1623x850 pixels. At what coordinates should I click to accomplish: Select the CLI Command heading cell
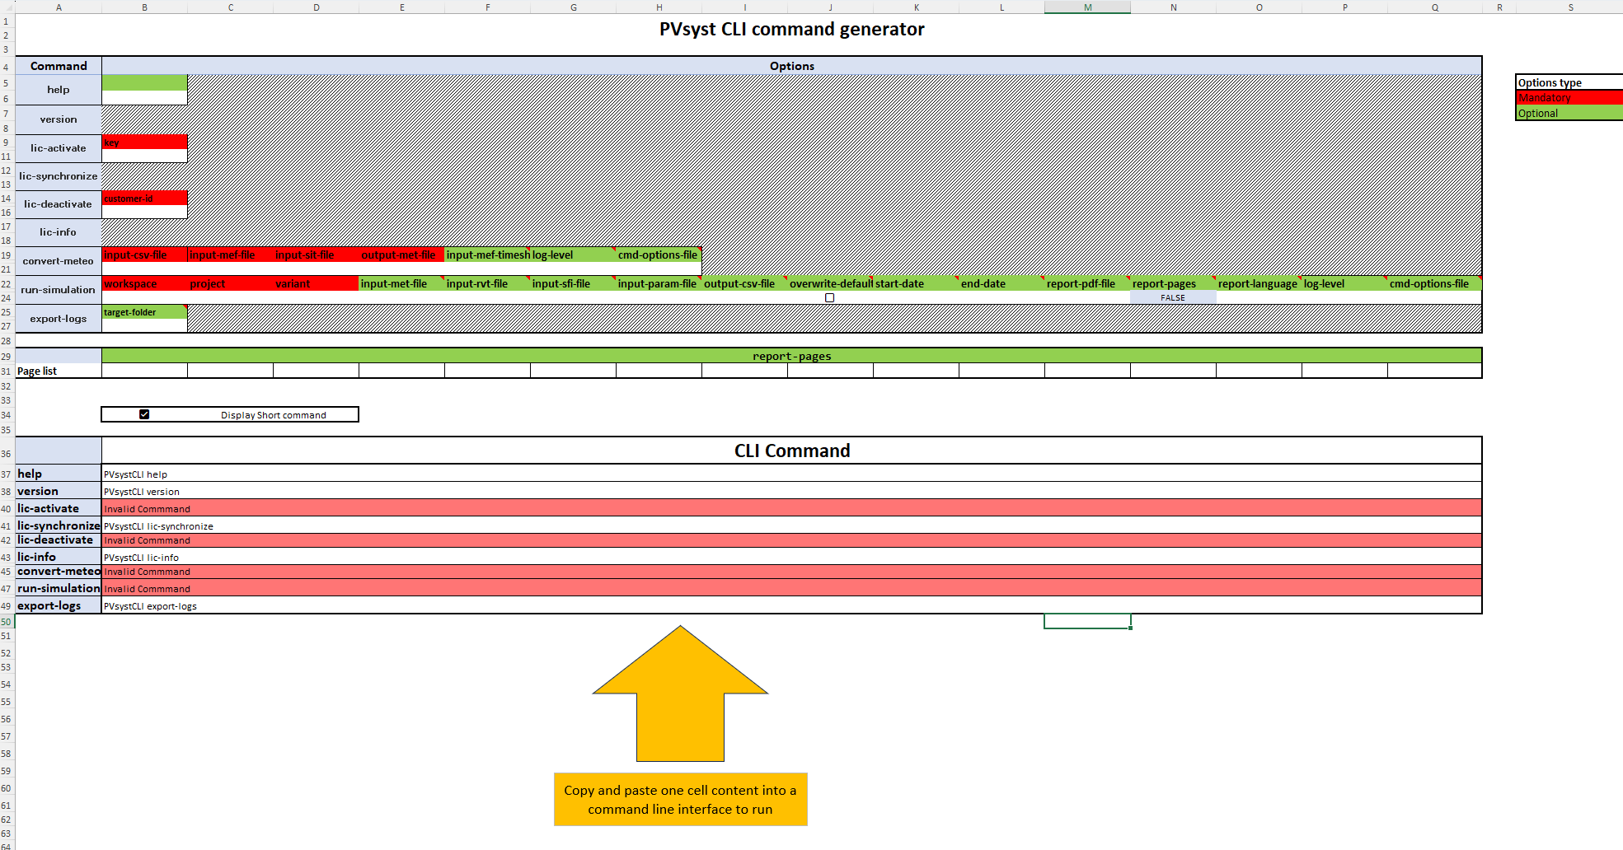791,451
